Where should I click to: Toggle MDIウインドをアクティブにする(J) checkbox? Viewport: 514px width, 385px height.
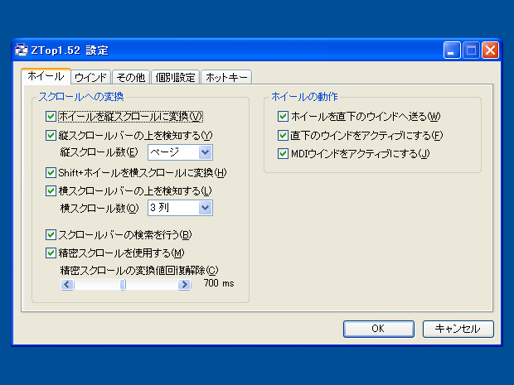pos(283,153)
